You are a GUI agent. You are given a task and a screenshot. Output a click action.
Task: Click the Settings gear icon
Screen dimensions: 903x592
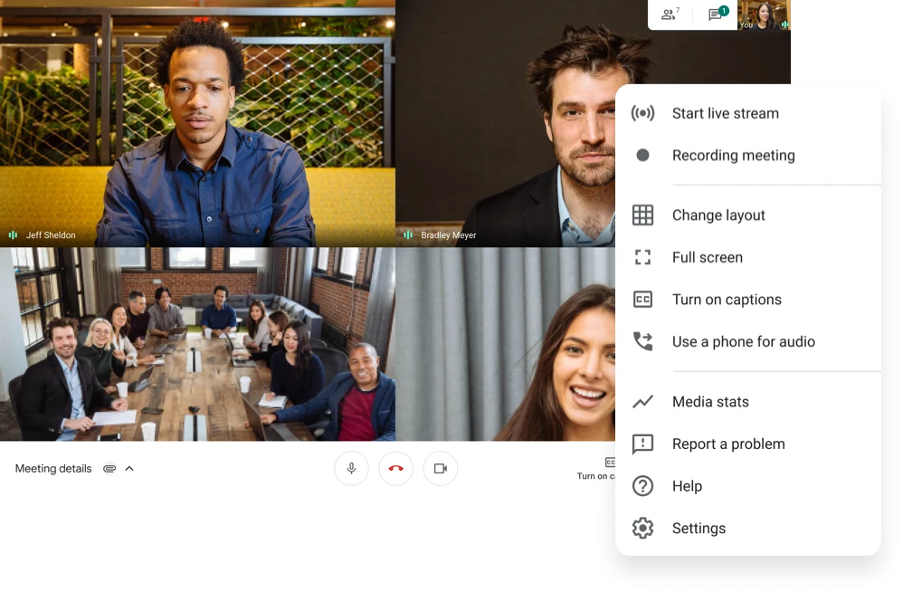coord(642,528)
